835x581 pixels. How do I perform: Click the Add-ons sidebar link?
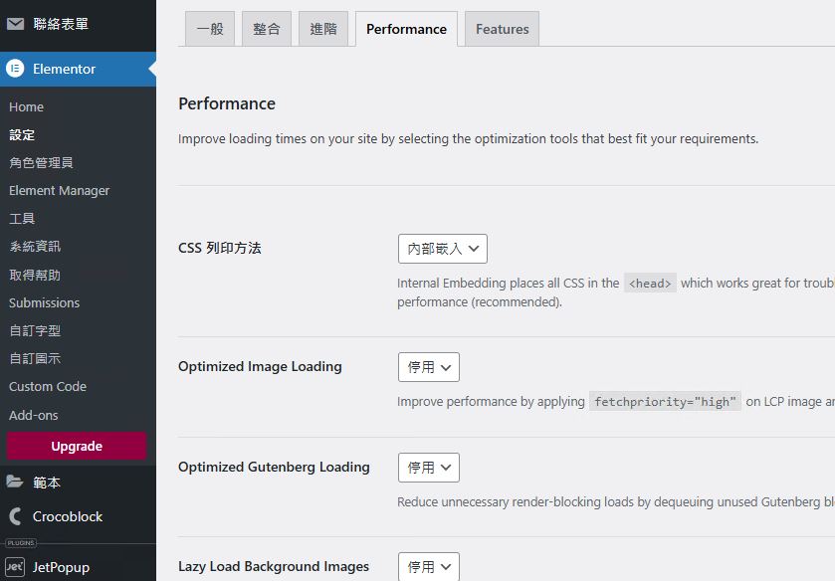[x=34, y=415]
